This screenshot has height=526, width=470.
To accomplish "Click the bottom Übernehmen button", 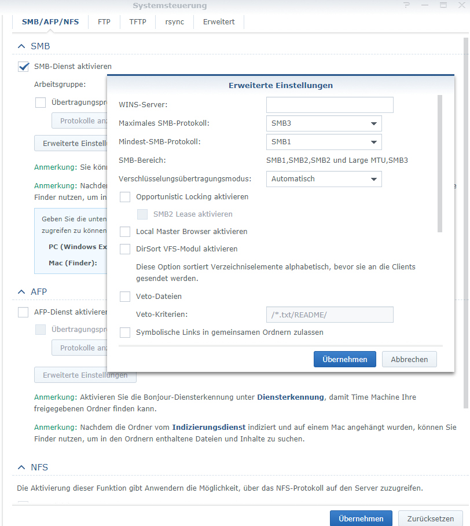I will 361,518.
